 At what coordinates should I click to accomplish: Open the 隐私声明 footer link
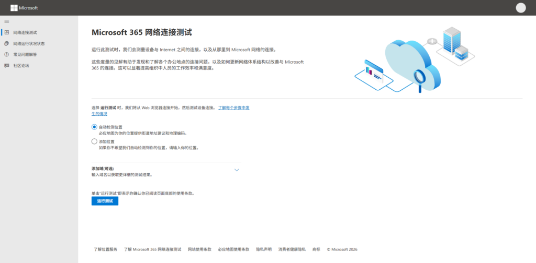tap(264, 249)
